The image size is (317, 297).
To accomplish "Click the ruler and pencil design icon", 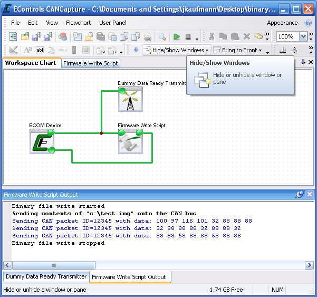I will tap(14, 50).
